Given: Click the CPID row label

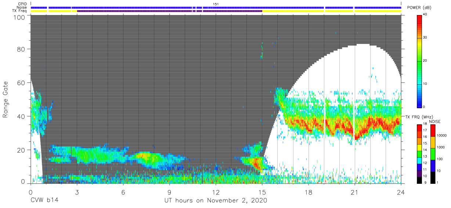Looking at the screenshot, I should tap(22, 4).
